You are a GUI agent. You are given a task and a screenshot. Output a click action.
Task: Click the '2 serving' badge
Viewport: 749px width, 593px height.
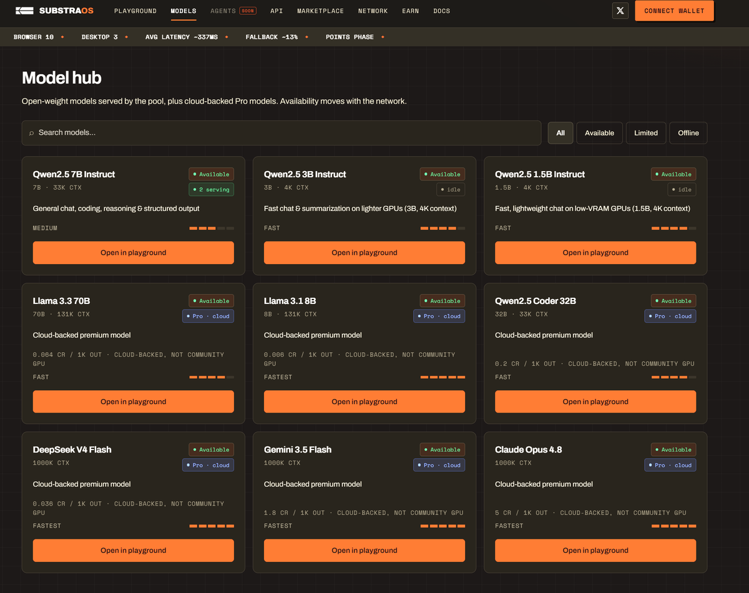click(211, 190)
